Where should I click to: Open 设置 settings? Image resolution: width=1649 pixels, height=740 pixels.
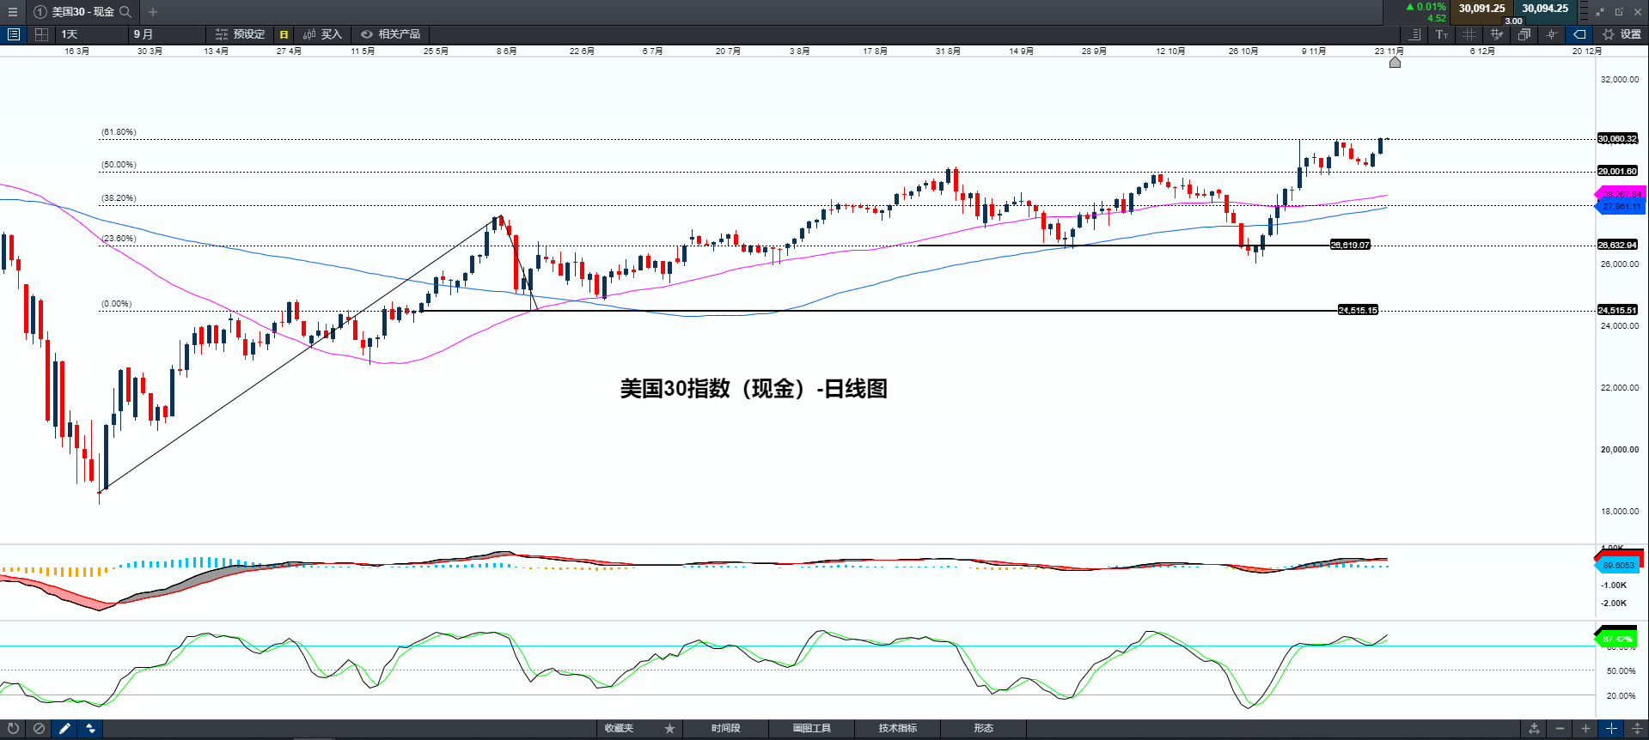1622,34
